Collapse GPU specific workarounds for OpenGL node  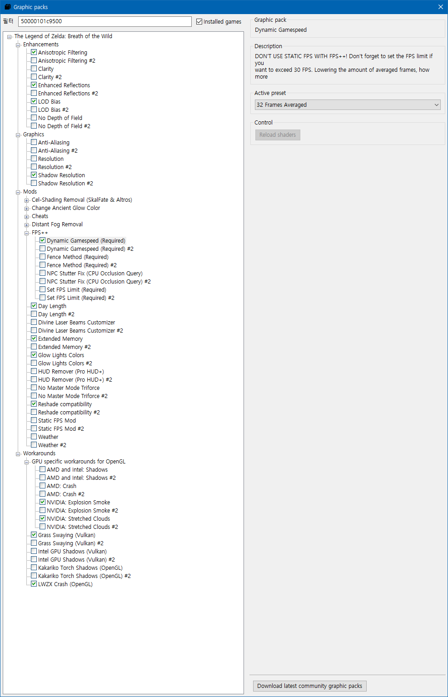click(x=27, y=462)
